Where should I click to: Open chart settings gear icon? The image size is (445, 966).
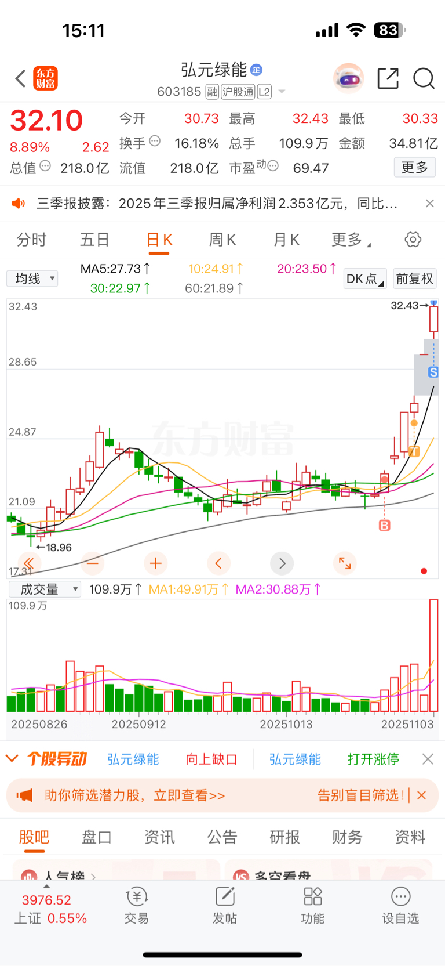pyautogui.click(x=413, y=240)
